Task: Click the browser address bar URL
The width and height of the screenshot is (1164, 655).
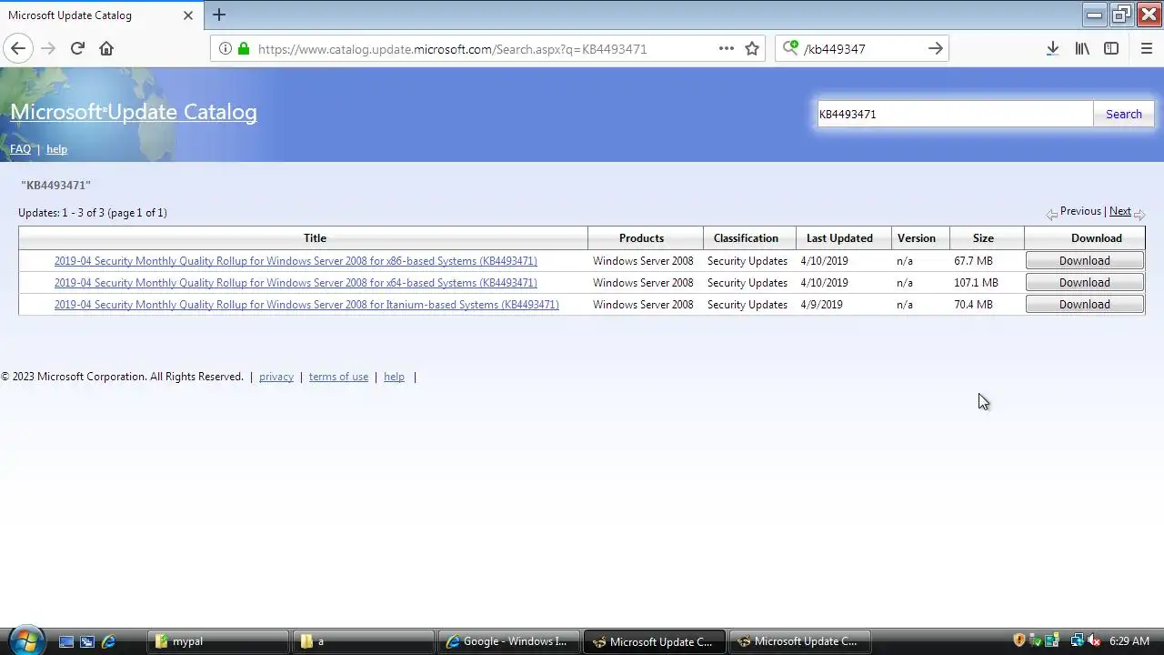Action: tap(452, 49)
